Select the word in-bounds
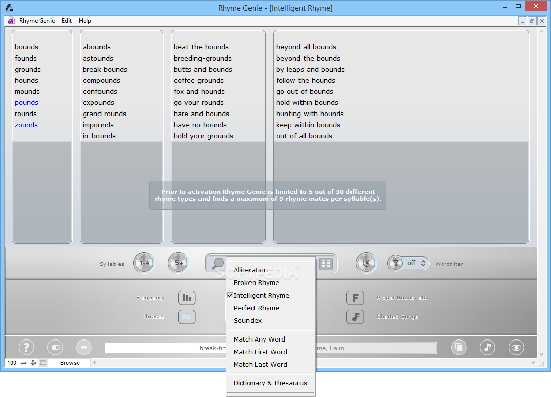551x397 pixels. (x=99, y=136)
